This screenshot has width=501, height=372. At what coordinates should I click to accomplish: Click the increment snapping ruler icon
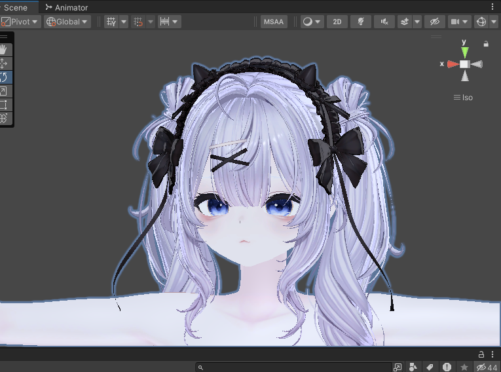coord(164,22)
